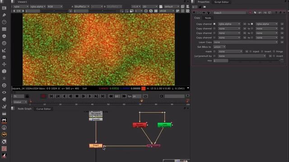The image size is (289, 162).
Task: Switch to the Copy tab
Action: point(197,18)
